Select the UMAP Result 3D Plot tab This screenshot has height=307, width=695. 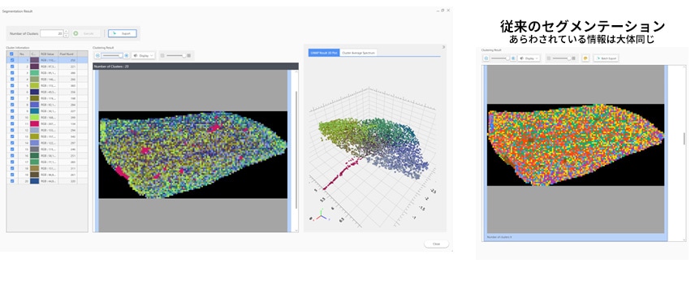324,53
